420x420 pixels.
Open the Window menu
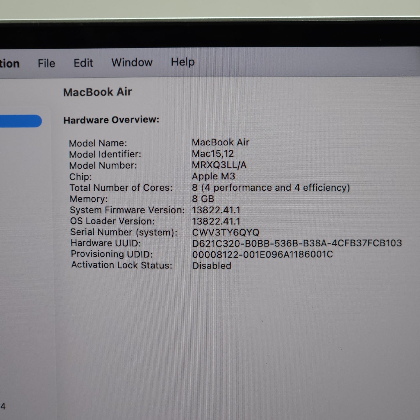[x=132, y=62]
